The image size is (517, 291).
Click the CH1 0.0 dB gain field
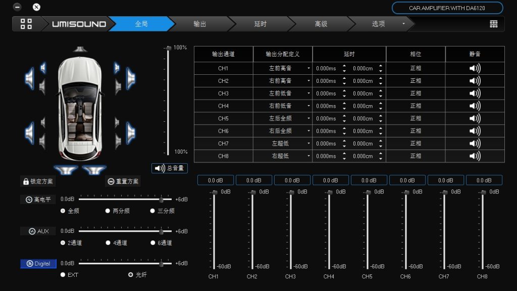point(215,180)
